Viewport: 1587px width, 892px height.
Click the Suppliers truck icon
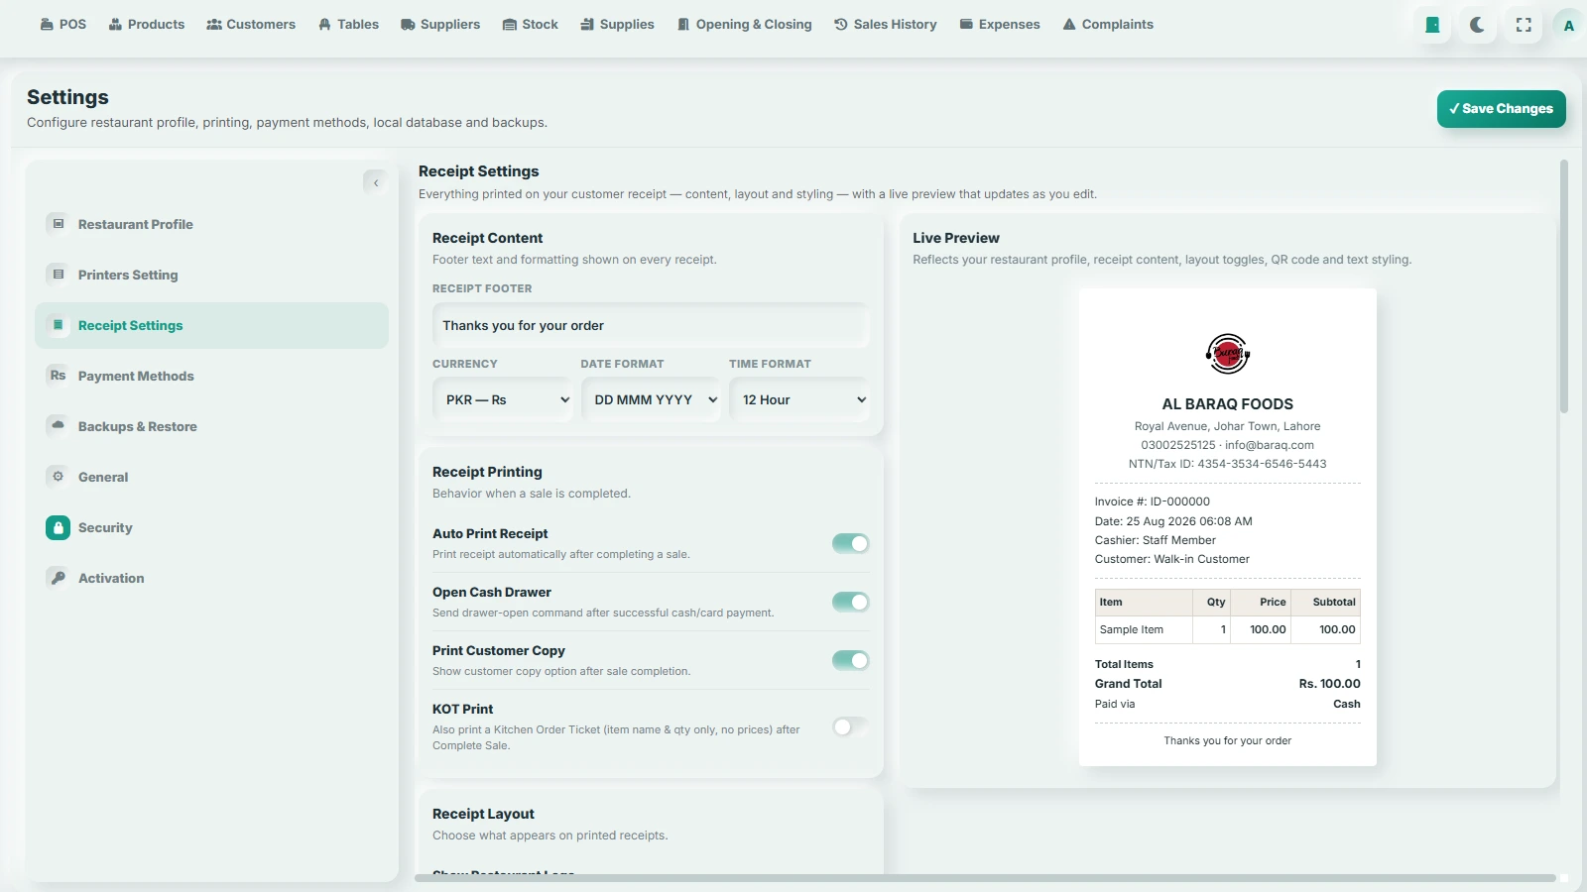tap(408, 24)
